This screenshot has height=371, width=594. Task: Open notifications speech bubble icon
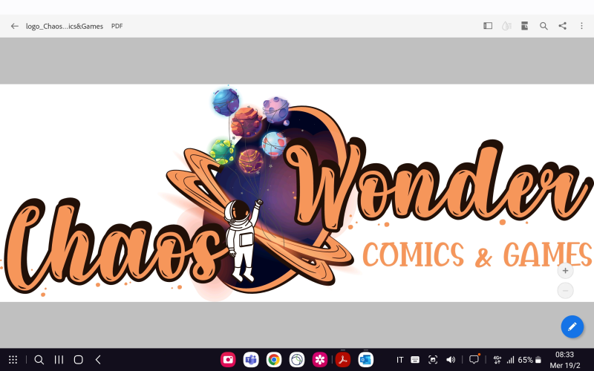[x=474, y=359]
